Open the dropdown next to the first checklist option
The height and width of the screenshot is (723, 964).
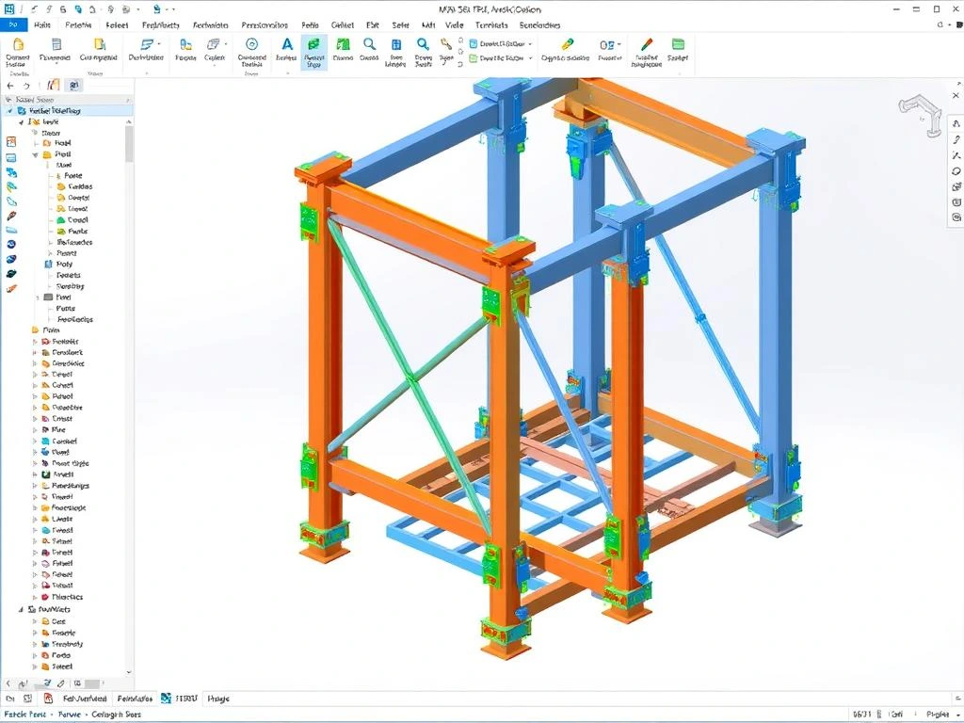pos(530,42)
